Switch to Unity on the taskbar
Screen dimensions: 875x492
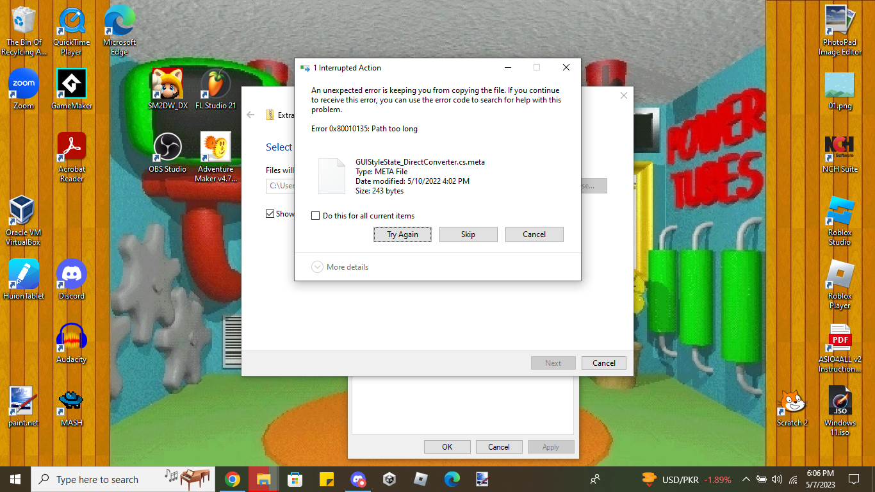[389, 479]
